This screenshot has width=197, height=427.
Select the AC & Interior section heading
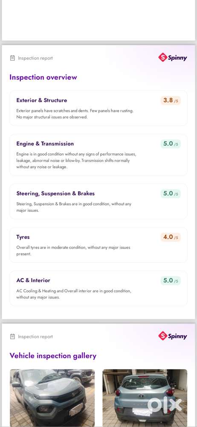33,280
